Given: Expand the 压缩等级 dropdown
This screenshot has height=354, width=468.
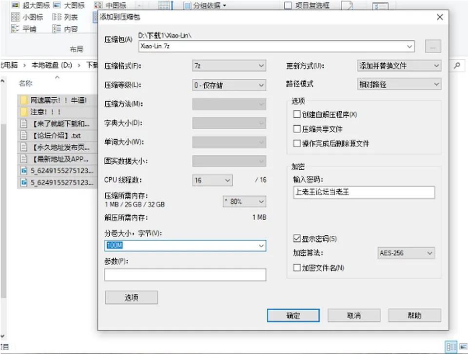Looking at the screenshot, I should [229, 85].
